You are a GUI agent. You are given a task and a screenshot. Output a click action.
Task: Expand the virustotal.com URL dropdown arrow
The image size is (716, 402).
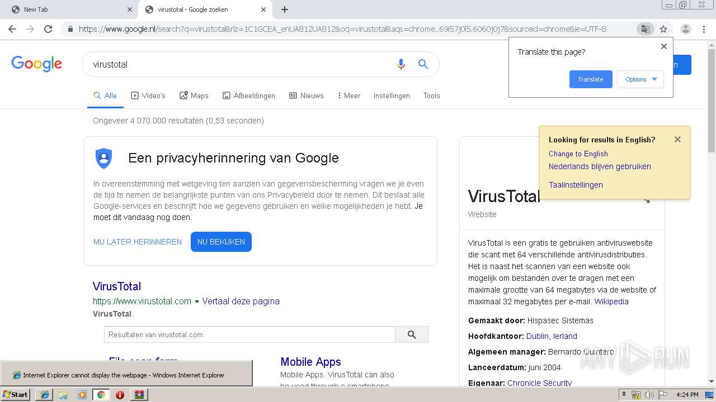196,301
